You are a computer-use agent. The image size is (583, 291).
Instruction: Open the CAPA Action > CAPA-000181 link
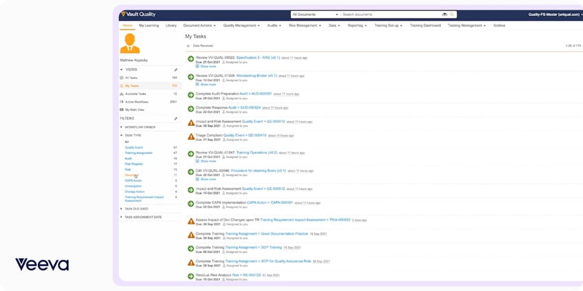coord(270,203)
